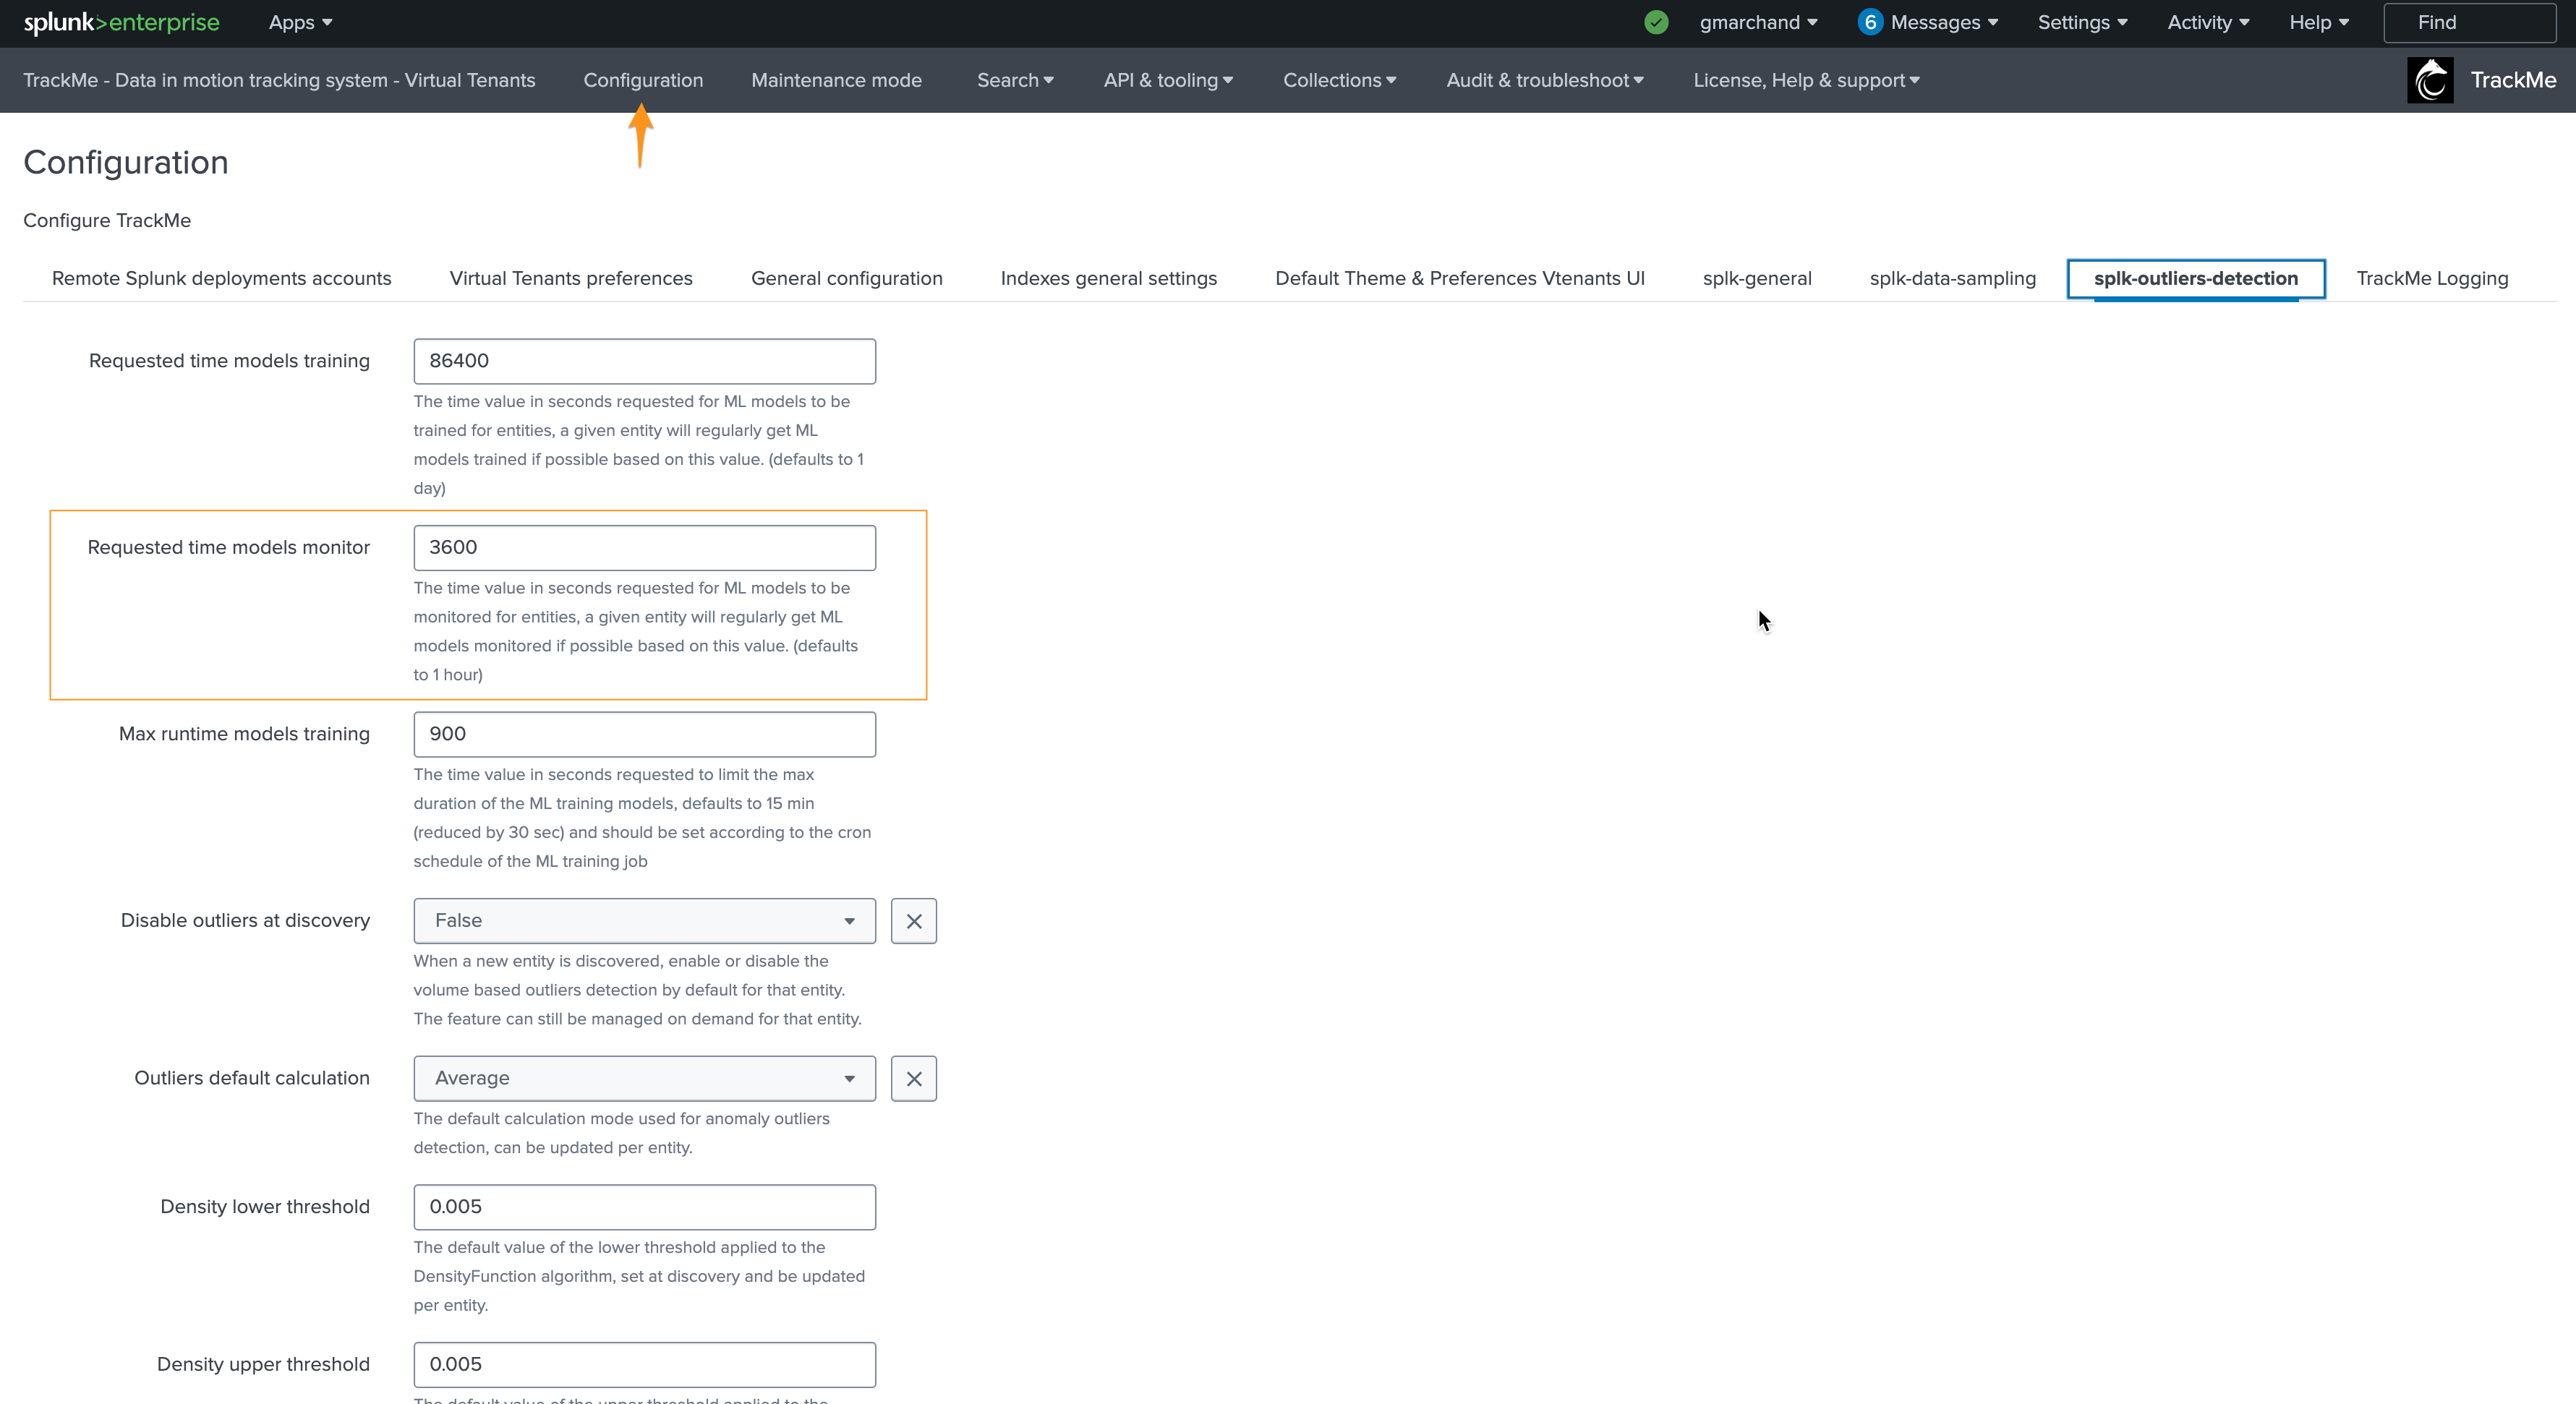Click the splunk>enterprise logo
This screenshot has height=1404, width=2576.
pyautogui.click(x=121, y=22)
